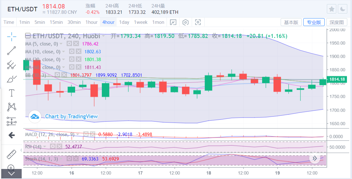Open Stoch (14, 1, 3) settings gear

(69, 159)
